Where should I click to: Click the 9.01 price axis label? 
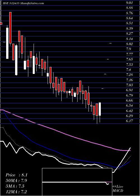[x=129, y=3]
